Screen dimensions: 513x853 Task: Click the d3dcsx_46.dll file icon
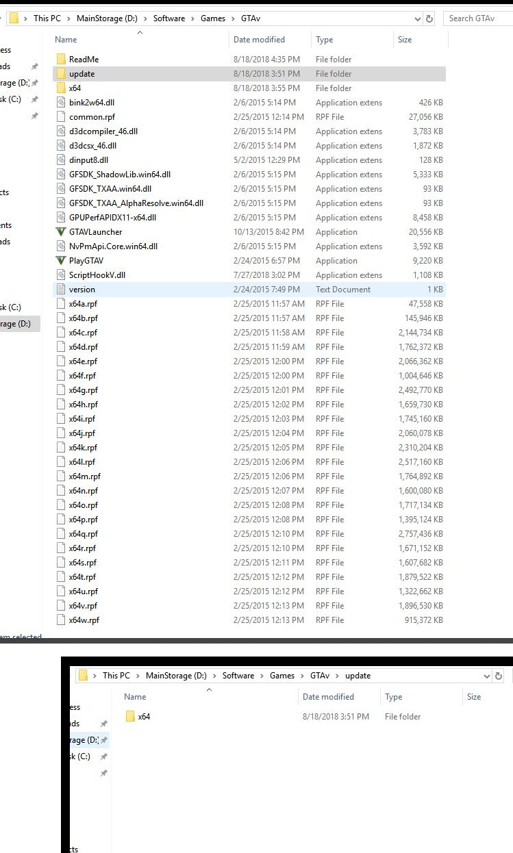click(61, 146)
